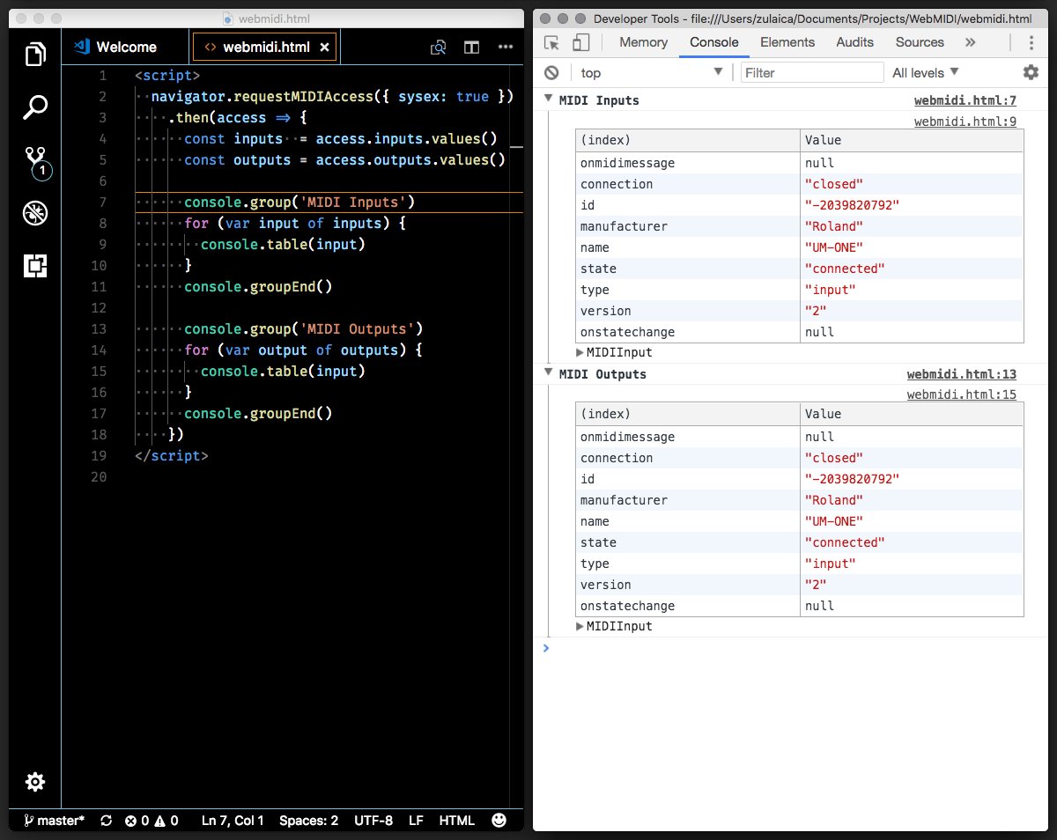This screenshot has width=1057, height=840.
Task: Click the open preview icon in editor toolbar
Action: [438, 48]
